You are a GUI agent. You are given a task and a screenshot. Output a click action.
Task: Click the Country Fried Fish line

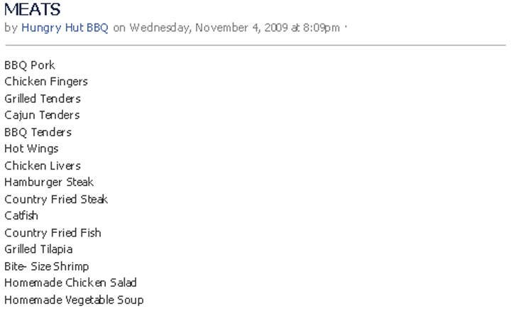click(53, 232)
